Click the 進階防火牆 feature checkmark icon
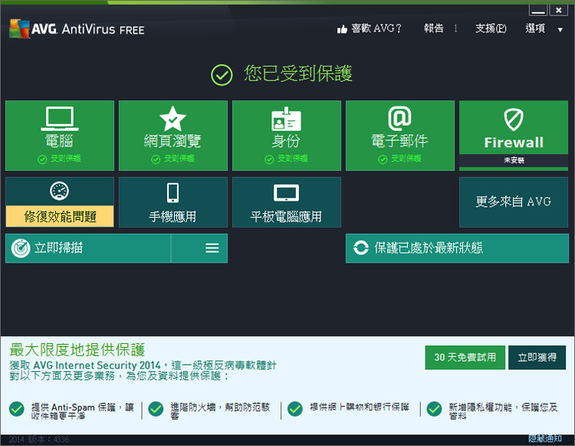The height and width of the screenshot is (446, 575). tap(156, 409)
